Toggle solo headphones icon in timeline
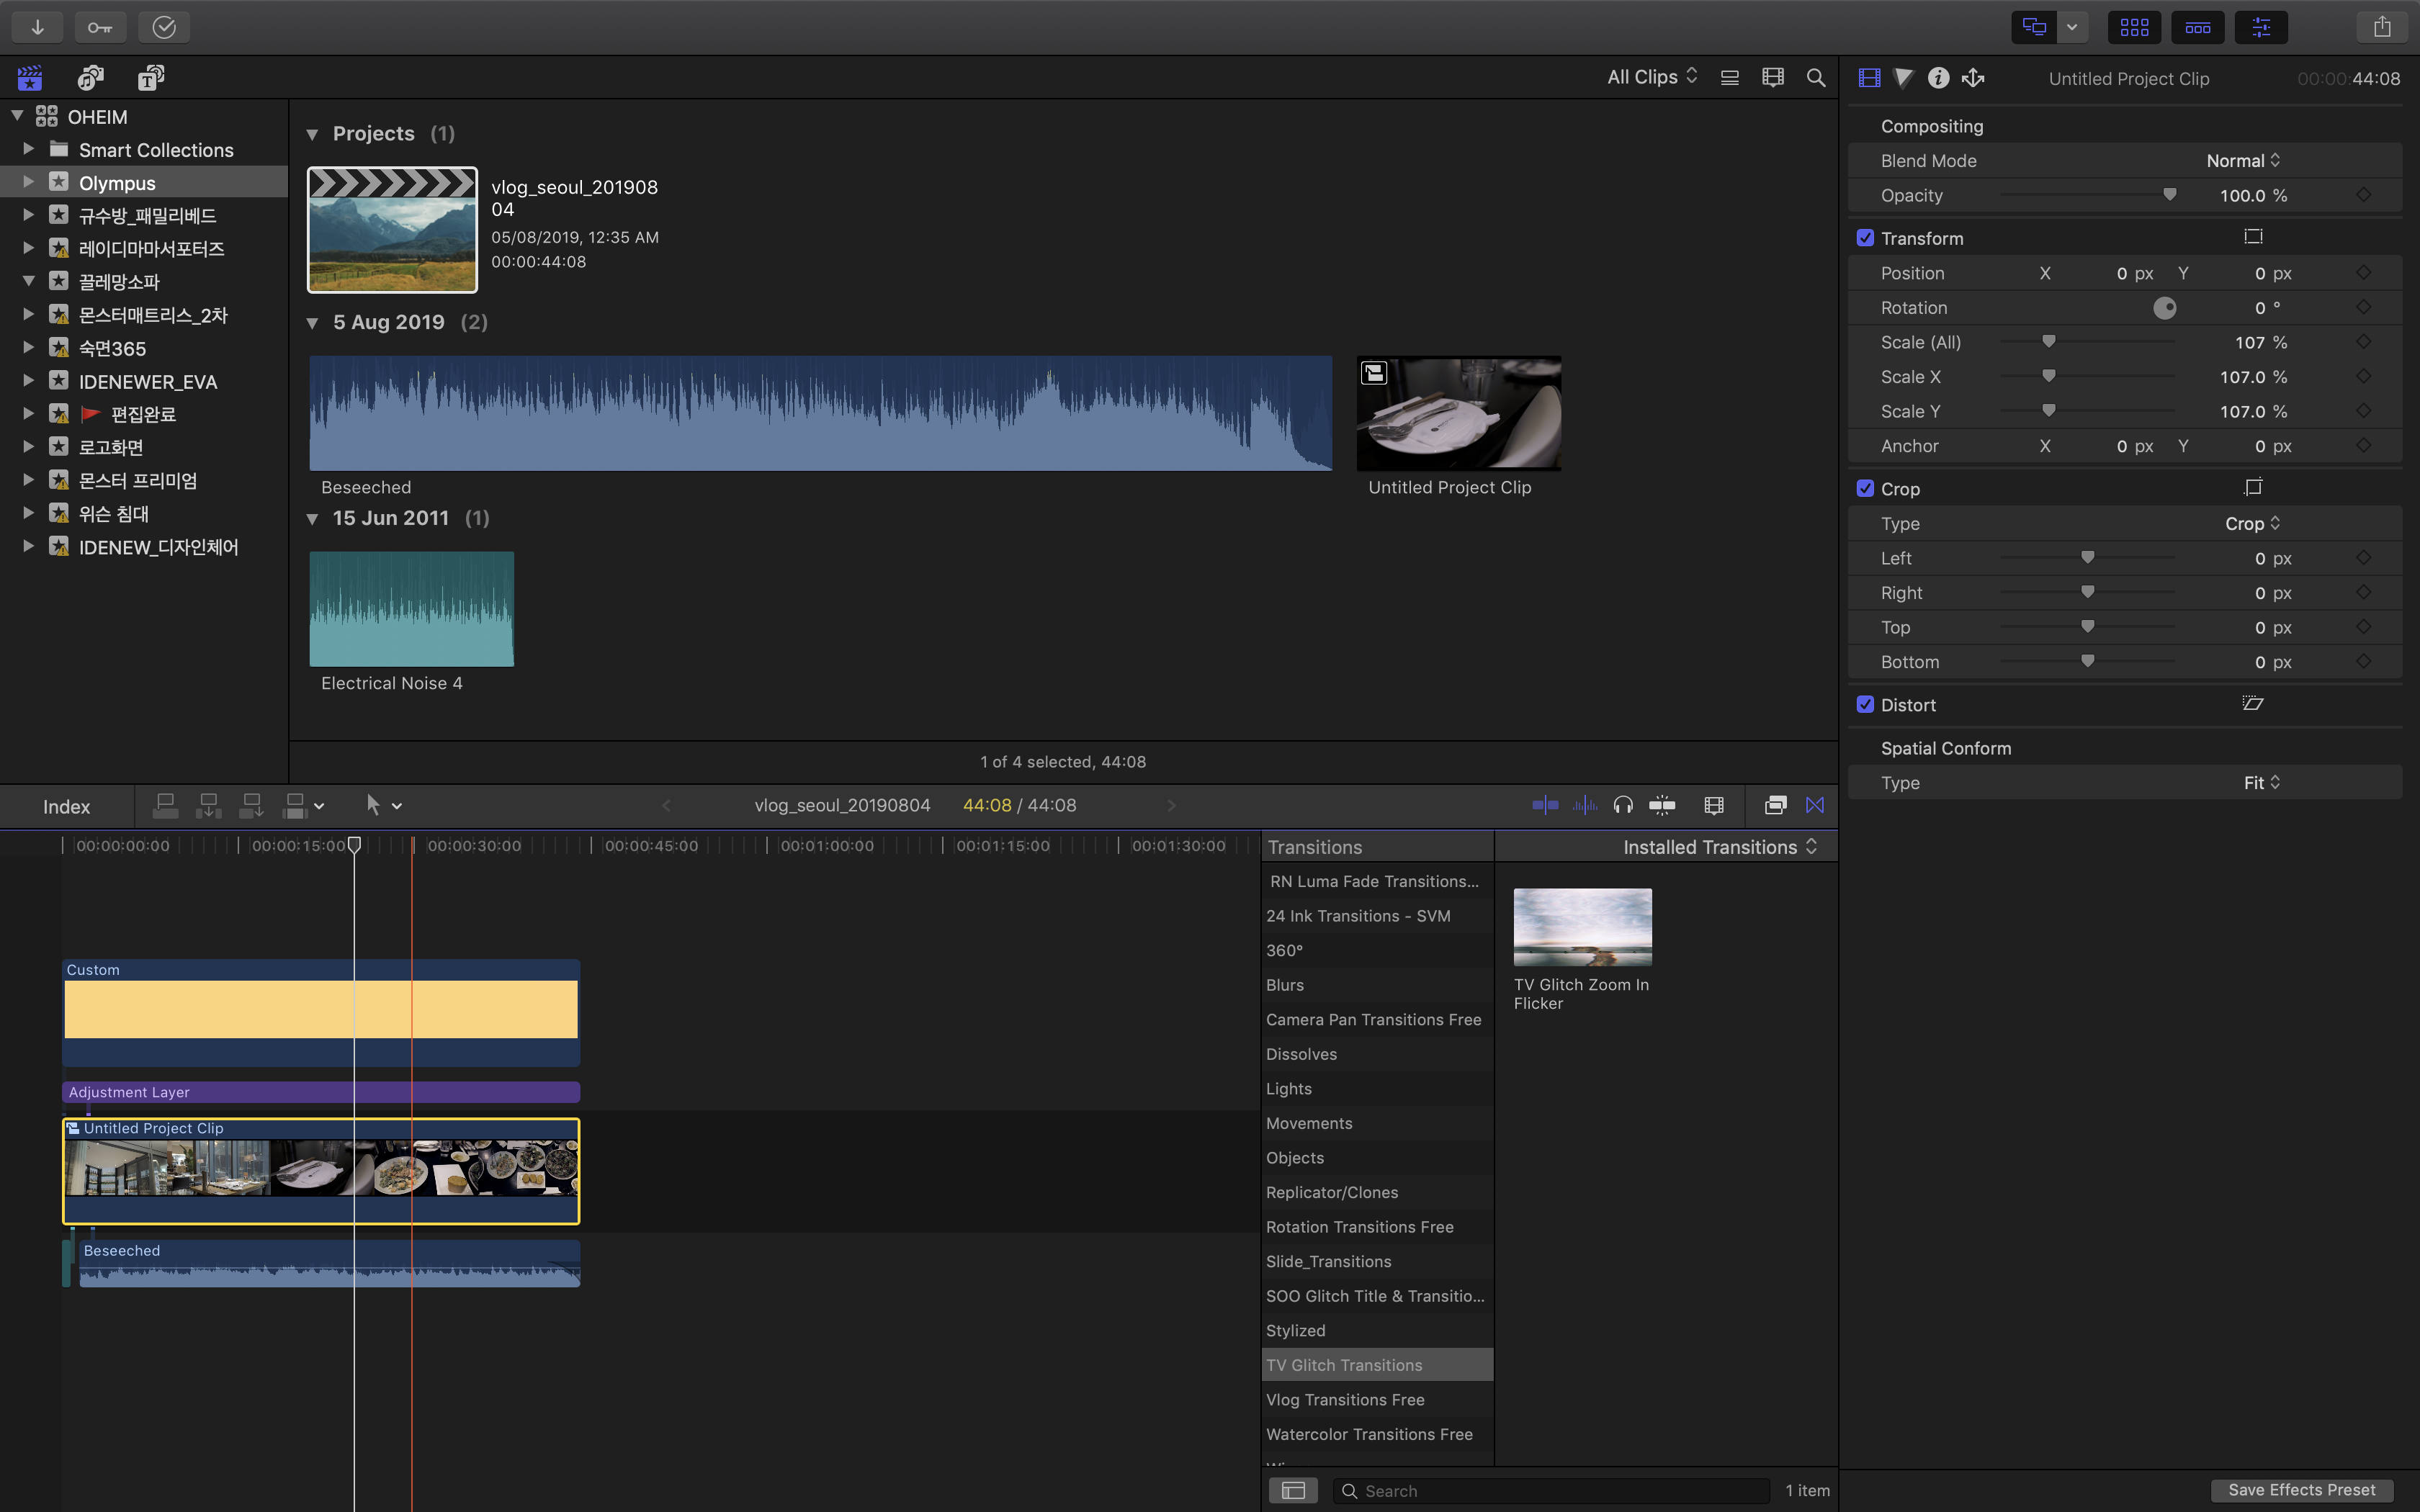2420x1512 pixels. pyautogui.click(x=1623, y=805)
